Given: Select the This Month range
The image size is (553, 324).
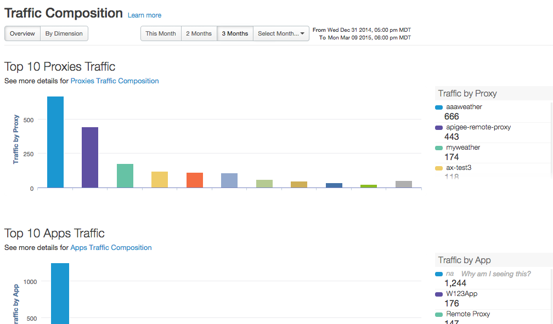Looking at the screenshot, I should point(161,33).
